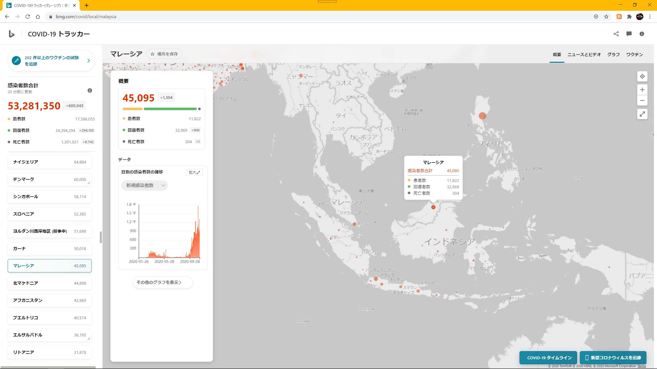Bookmark page with star icon
This screenshot has width=657, height=369.
click(606, 17)
